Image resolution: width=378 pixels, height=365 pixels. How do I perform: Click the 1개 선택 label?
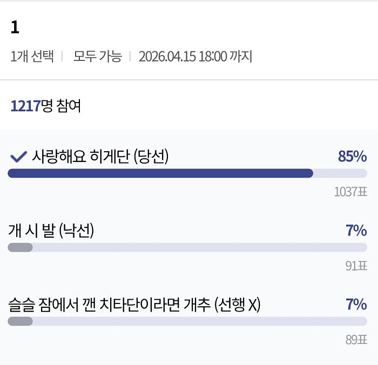[x=32, y=56]
